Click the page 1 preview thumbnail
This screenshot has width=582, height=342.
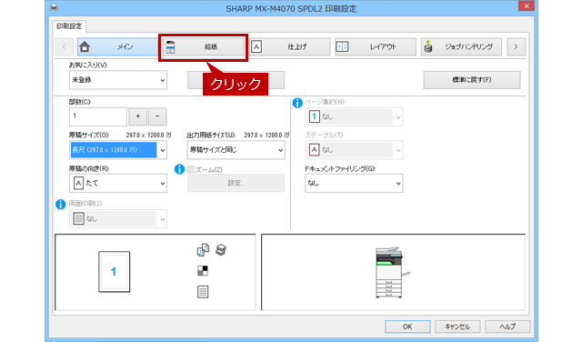[x=115, y=272]
